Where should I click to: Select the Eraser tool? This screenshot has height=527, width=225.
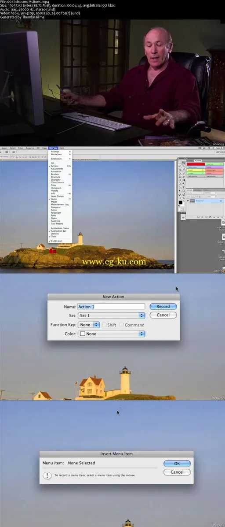tap(180, 180)
